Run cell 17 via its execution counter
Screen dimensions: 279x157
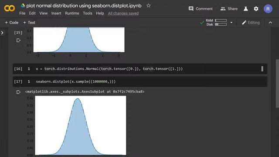[x=18, y=82]
